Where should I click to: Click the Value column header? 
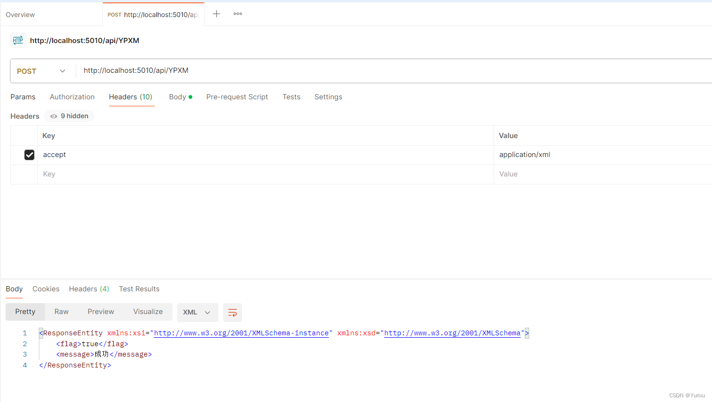coord(508,136)
